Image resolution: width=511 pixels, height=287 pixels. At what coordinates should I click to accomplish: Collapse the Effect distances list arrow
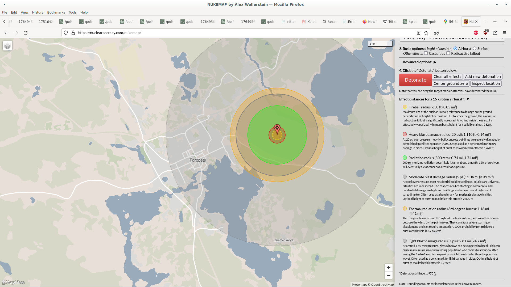[468, 99]
